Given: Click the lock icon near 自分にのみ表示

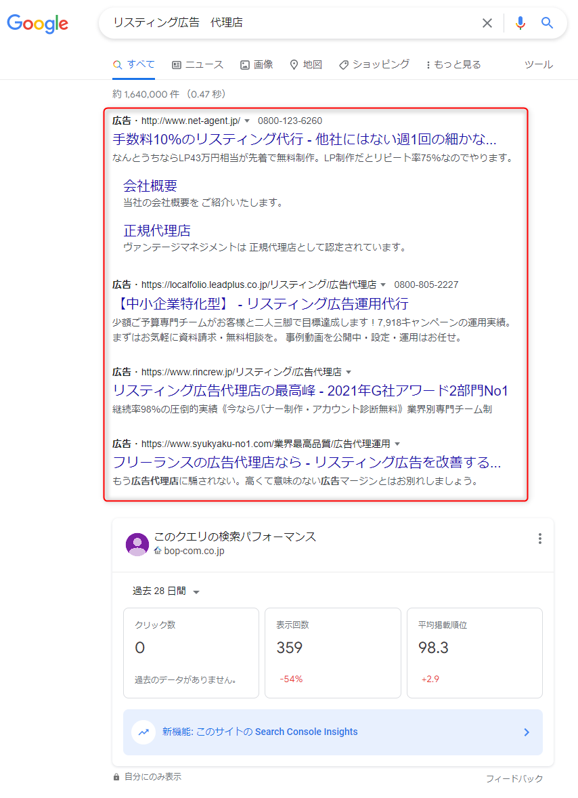Looking at the screenshot, I should click(116, 777).
